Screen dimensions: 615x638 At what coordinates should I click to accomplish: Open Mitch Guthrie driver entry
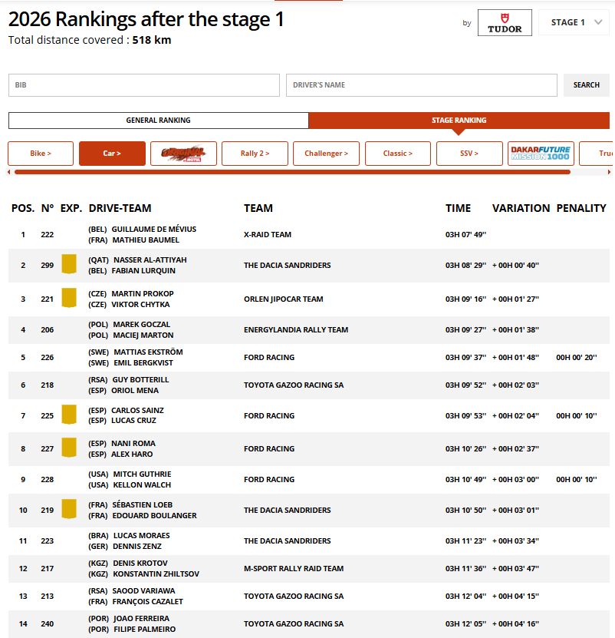pyautogui.click(x=142, y=474)
